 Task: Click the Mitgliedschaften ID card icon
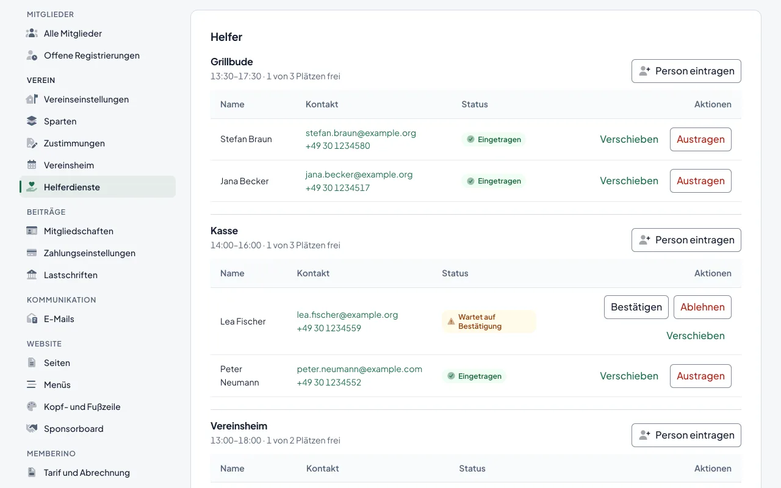tap(32, 231)
